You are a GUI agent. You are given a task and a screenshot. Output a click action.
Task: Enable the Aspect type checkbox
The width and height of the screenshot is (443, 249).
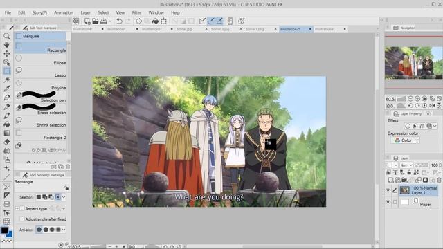tap(22, 208)
